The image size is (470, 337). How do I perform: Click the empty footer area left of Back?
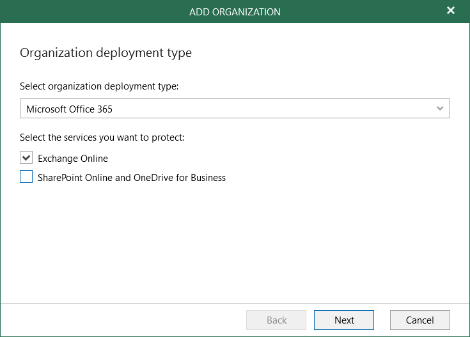click(x=121, y=320)
